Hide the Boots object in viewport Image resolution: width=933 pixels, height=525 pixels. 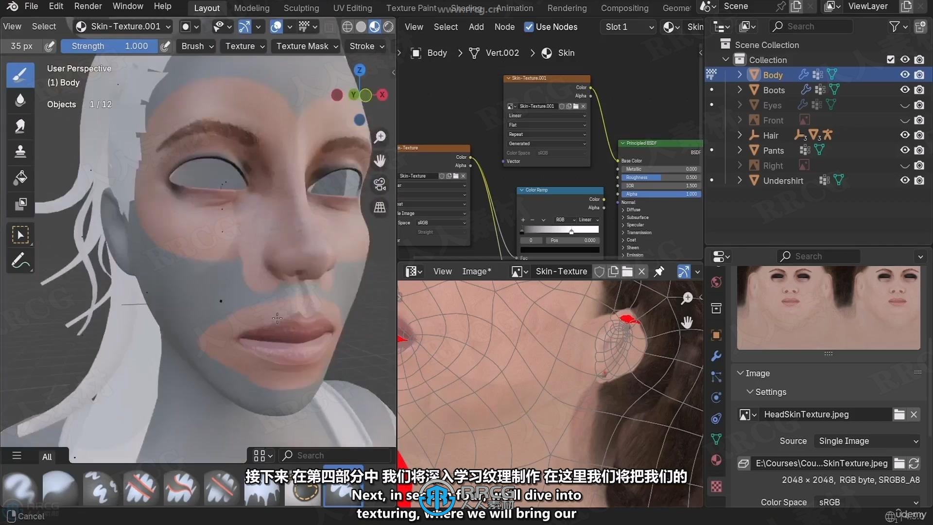tap(905, 89)
